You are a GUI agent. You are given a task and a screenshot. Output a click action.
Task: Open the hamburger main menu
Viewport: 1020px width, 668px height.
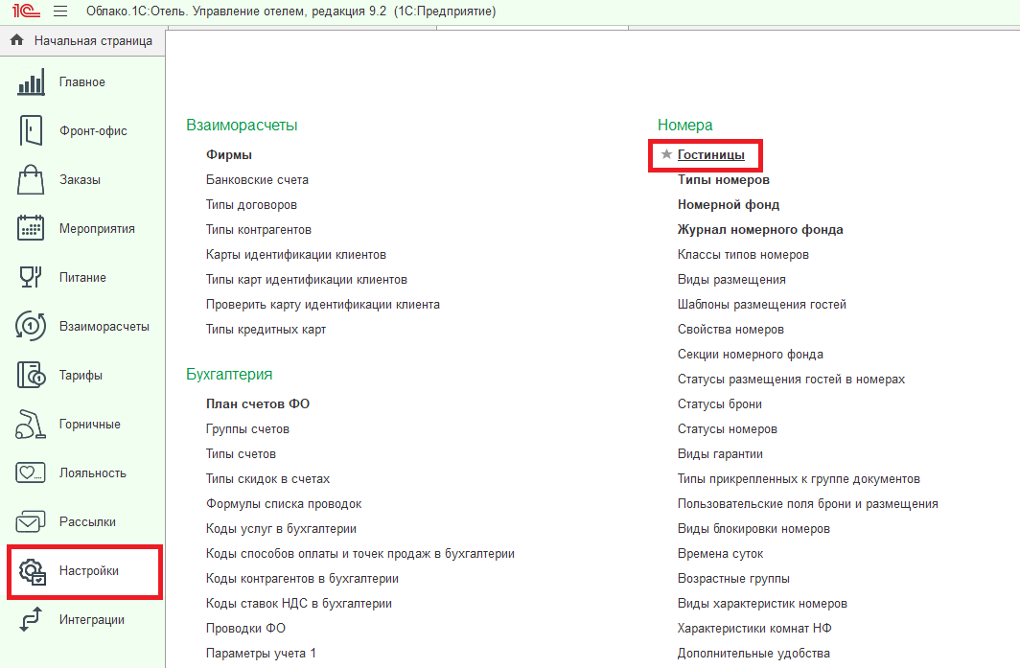pos(60,12)
